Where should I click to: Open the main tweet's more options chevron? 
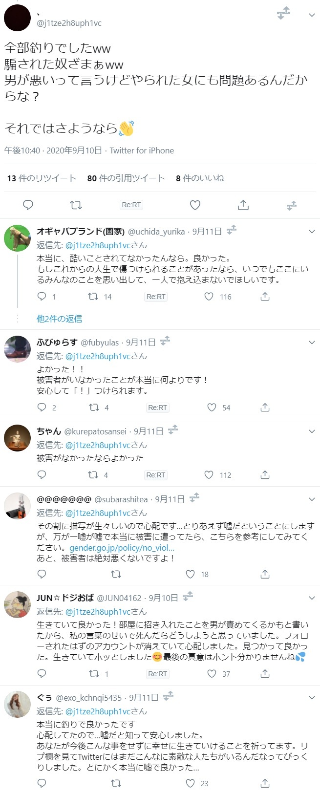[312, 15]
